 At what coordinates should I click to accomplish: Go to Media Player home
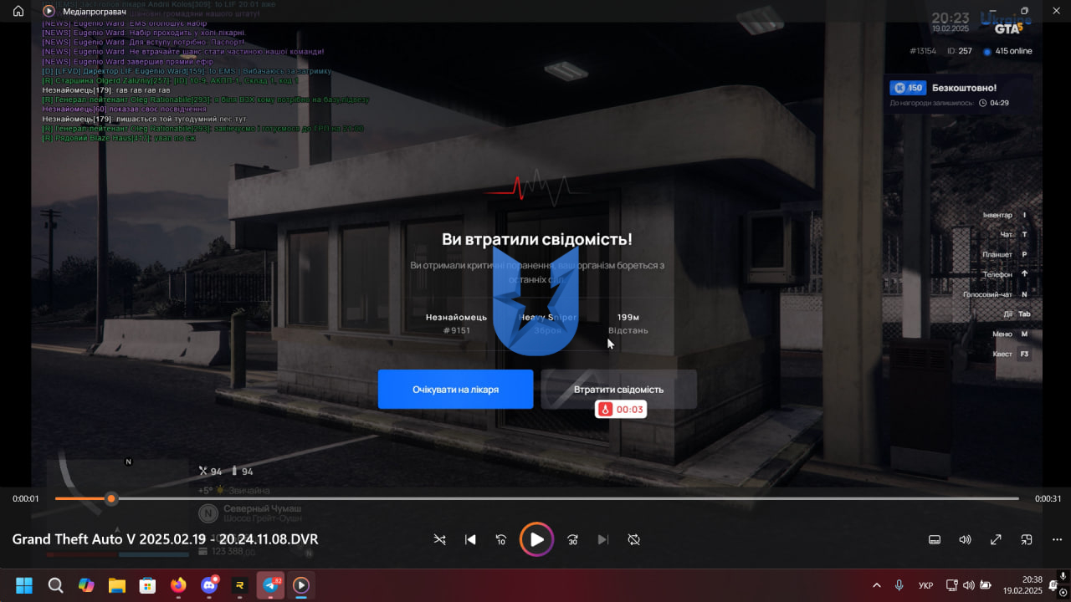18,11
